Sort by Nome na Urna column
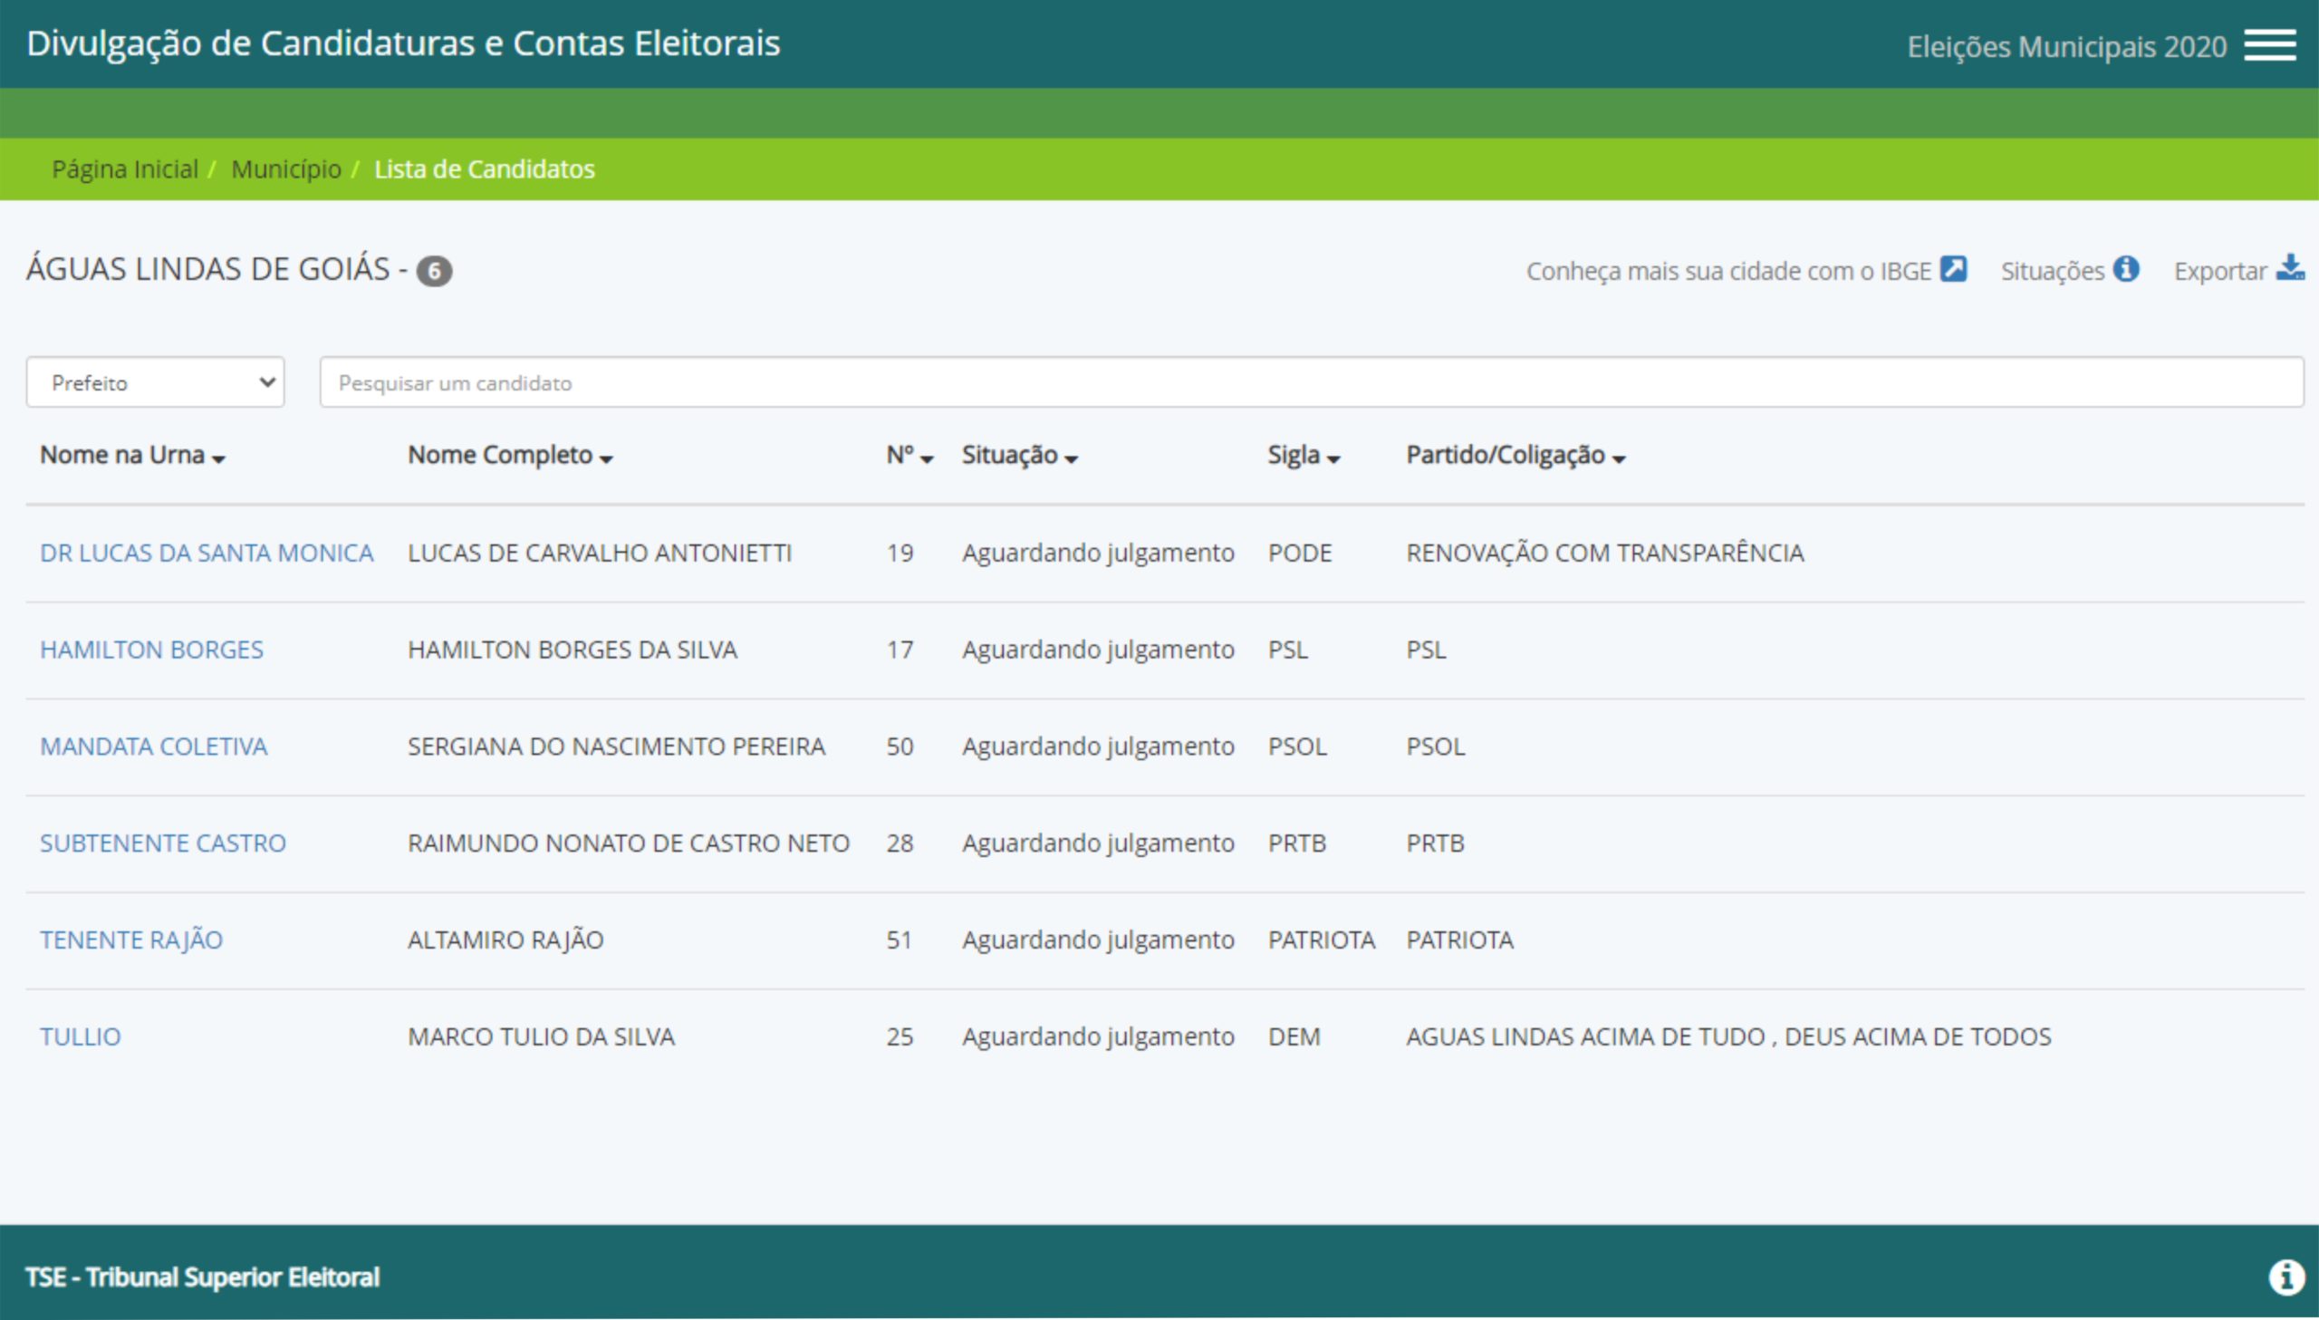The image size is (2319, 1320). [132, 455]
